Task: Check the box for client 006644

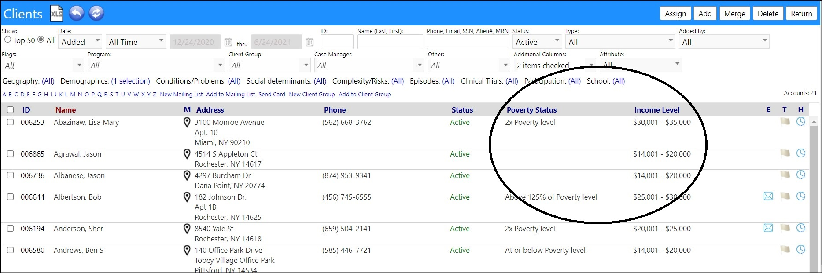Action: 11,197
